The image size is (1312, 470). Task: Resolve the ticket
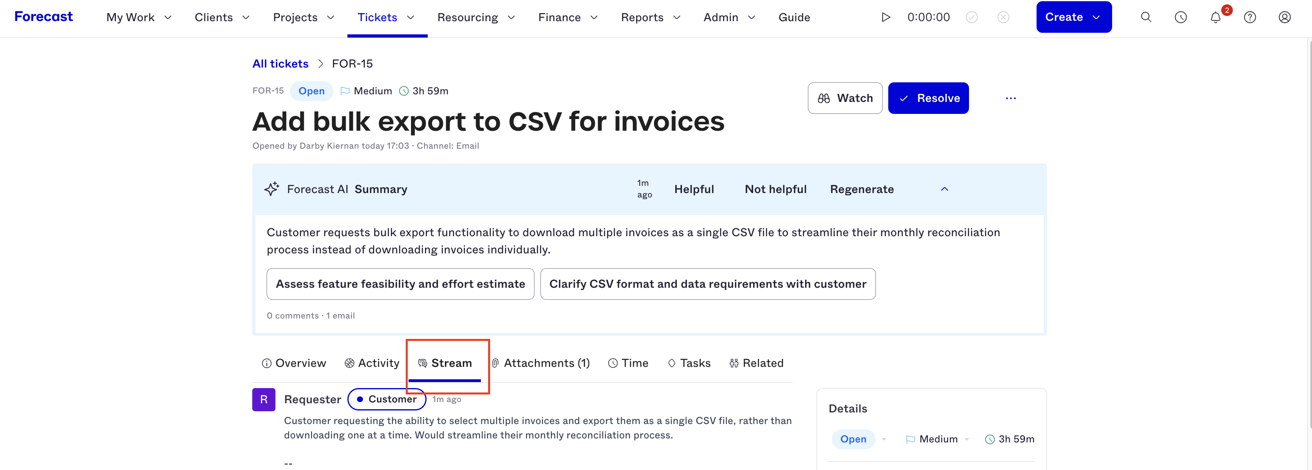[928, 98]
